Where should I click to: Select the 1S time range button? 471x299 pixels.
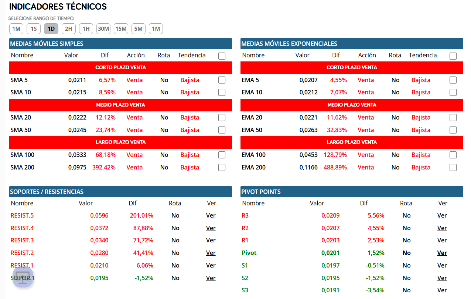(x=34, y=28)
